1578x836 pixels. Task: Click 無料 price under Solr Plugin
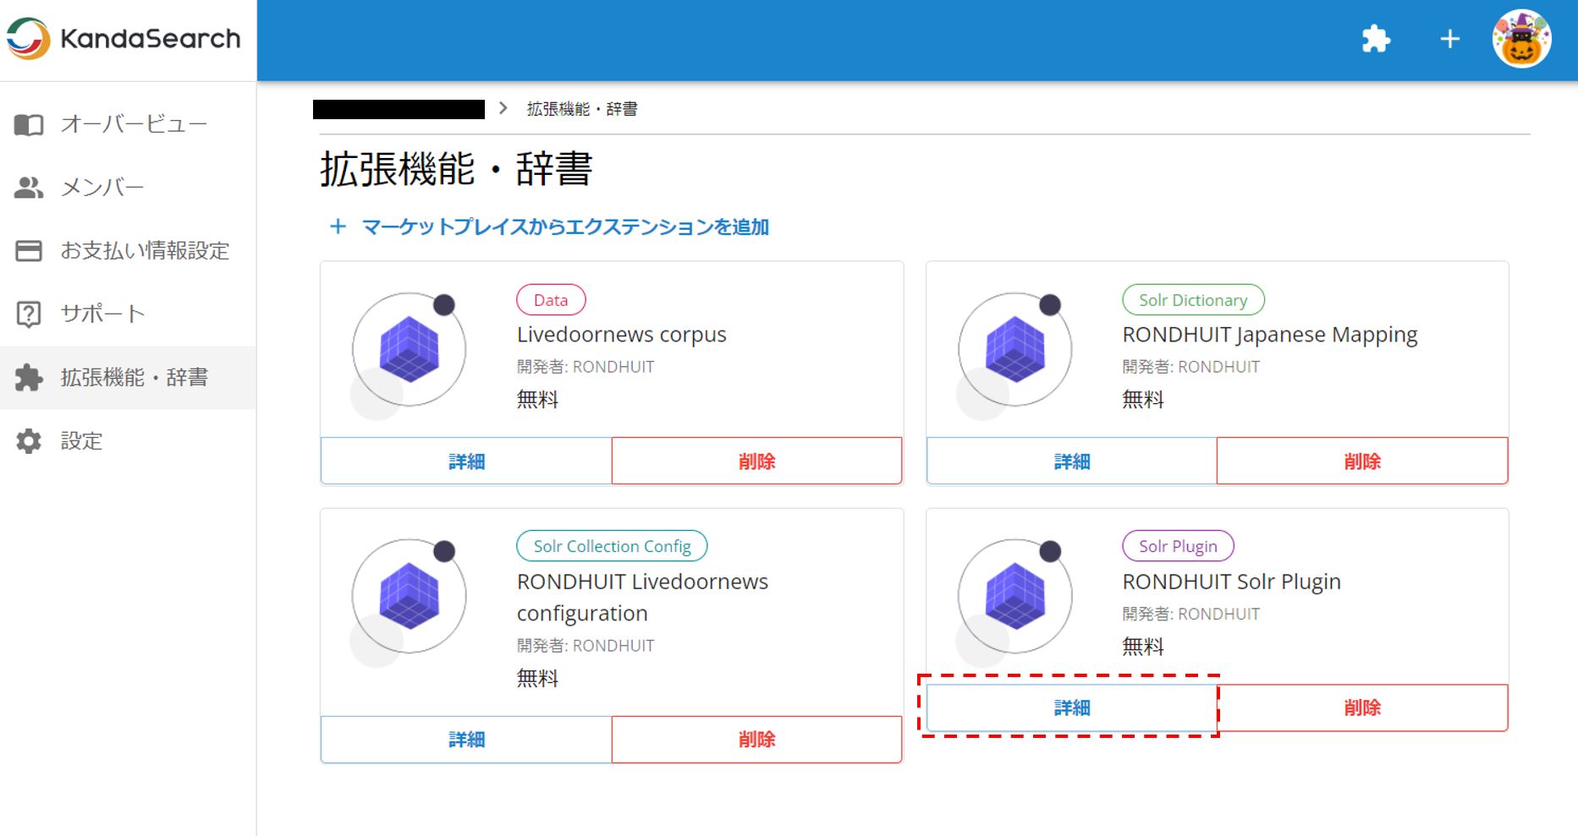point(1143,647)
